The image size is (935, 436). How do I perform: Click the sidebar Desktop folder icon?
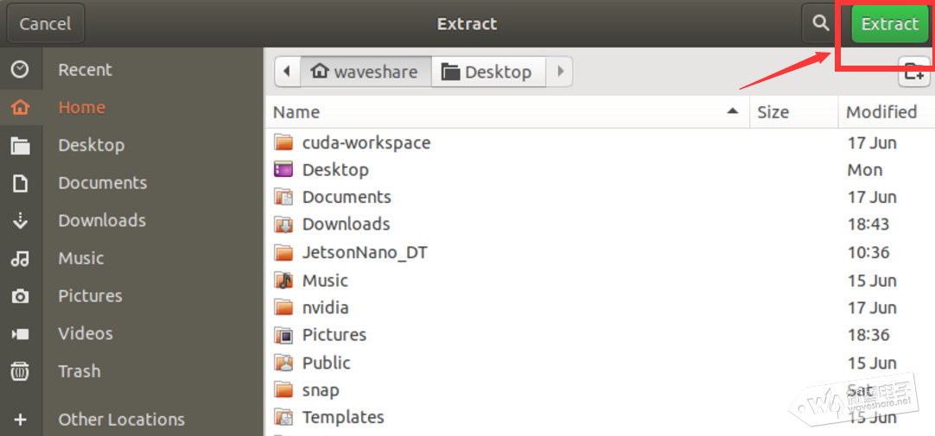(x=20, y=146)
